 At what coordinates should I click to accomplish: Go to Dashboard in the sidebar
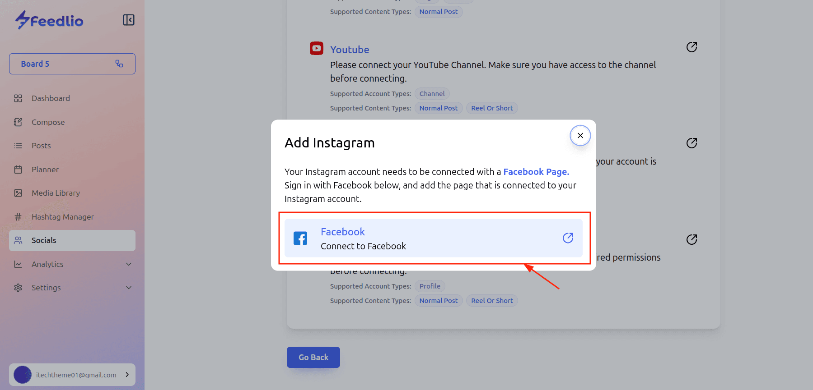(51, 98)
